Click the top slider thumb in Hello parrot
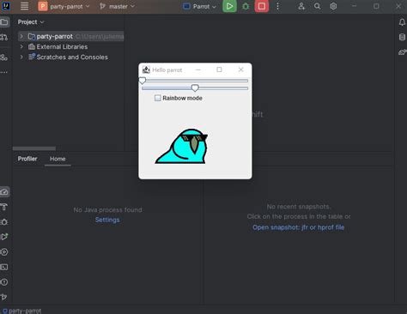This screenshot has width=407, height=314. tap(143, 81)
